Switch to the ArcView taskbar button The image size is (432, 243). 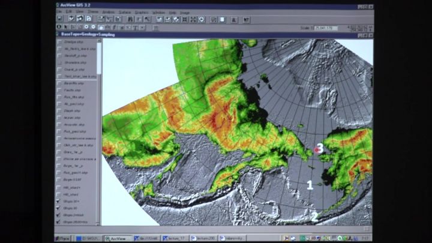(x=118, y=238)
